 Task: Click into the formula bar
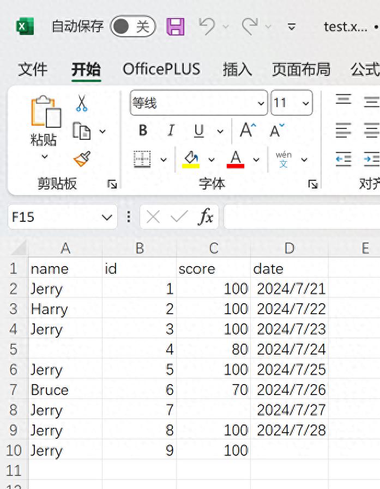coord(302,217)
